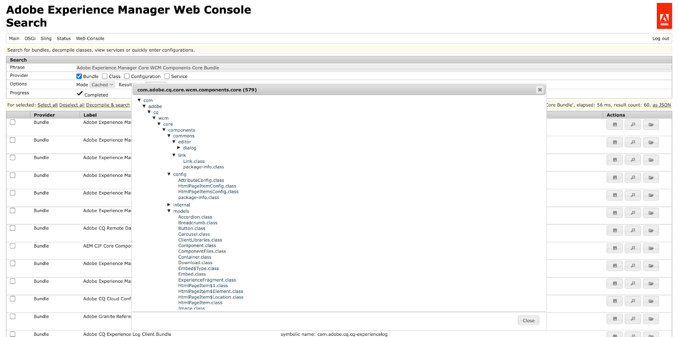The height and width of the screenshot is (337, 679).
Task: Select checkbox for Experience Log Client Bundle row
Action: [13, 334]
